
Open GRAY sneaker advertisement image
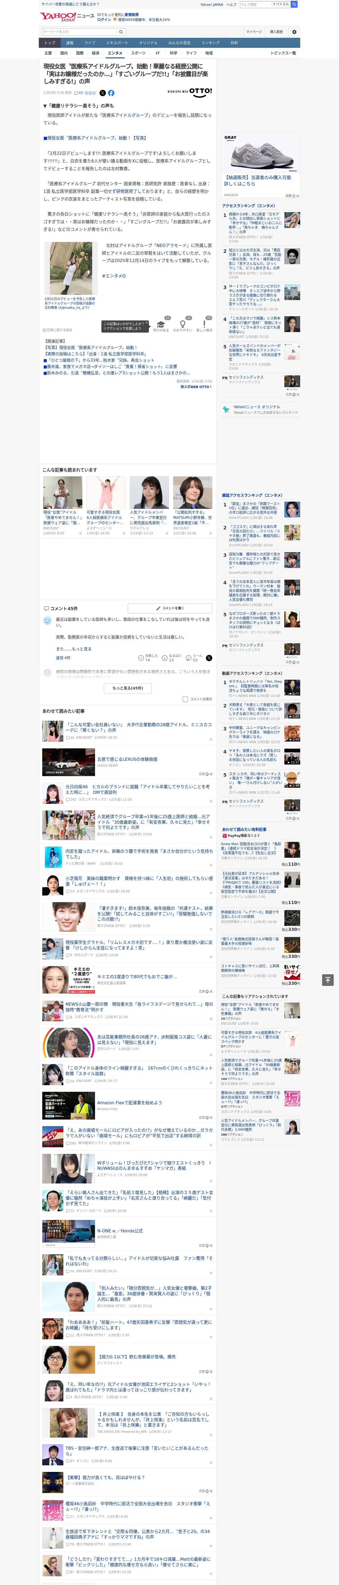261,153
